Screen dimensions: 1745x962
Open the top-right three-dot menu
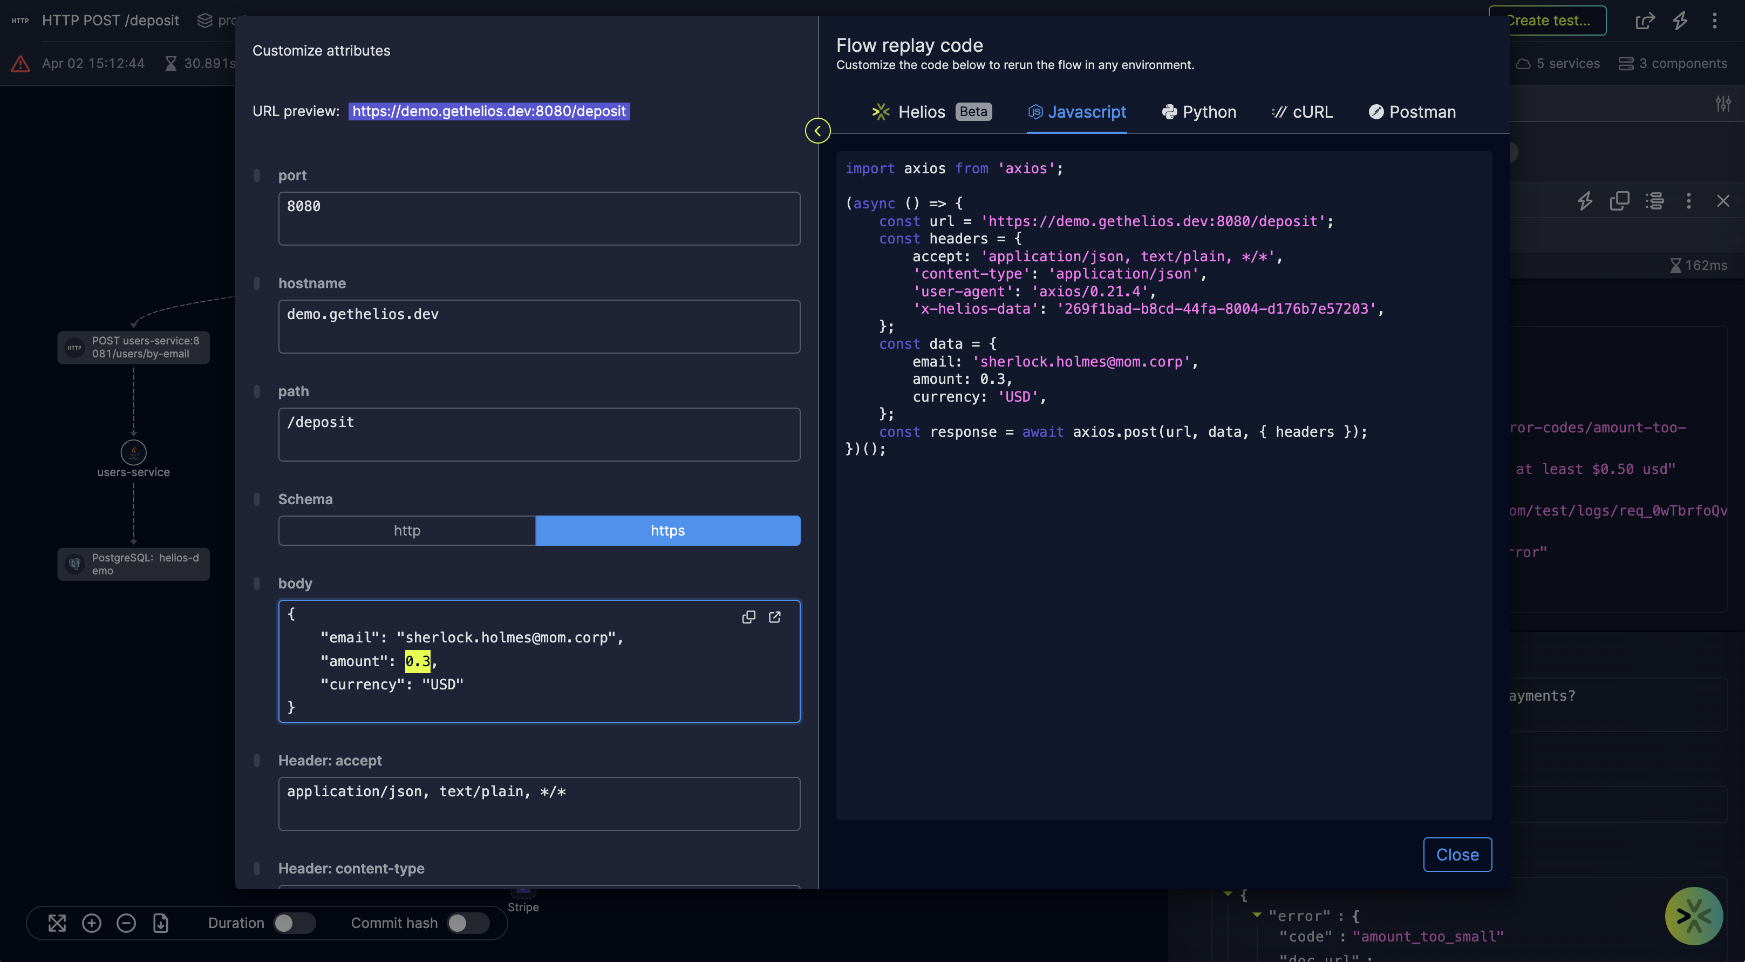pyautogui.click(x=1715, y=21)
